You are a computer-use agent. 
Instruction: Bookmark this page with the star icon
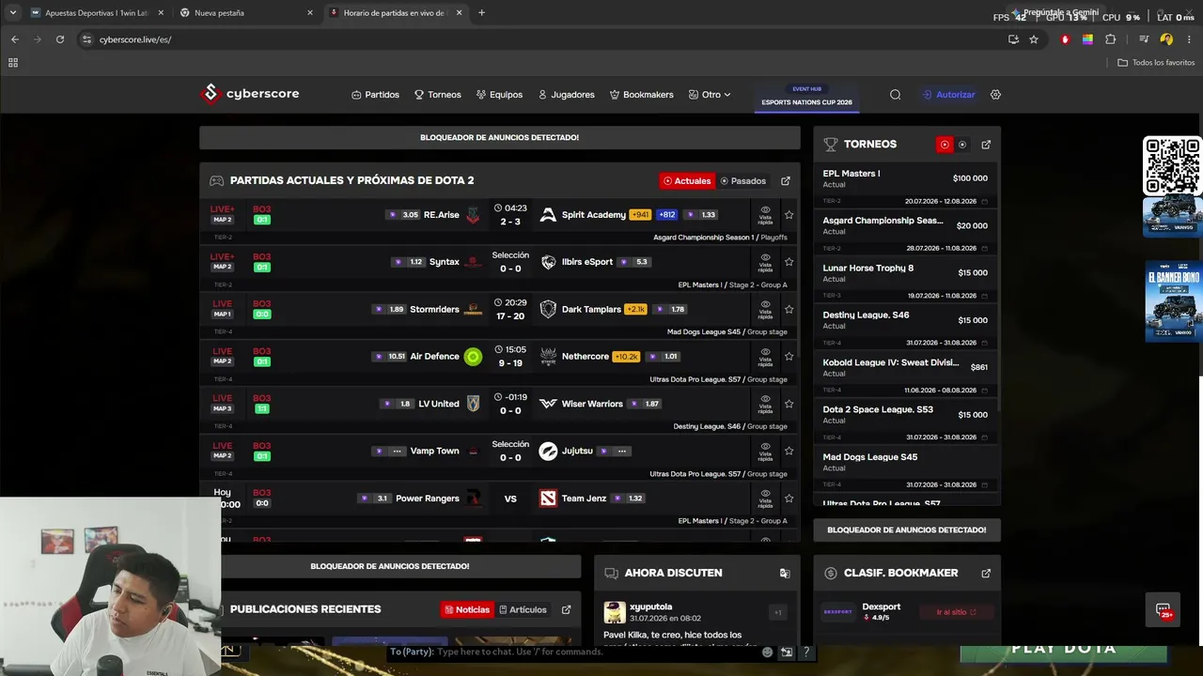[x=1034, y=39]
